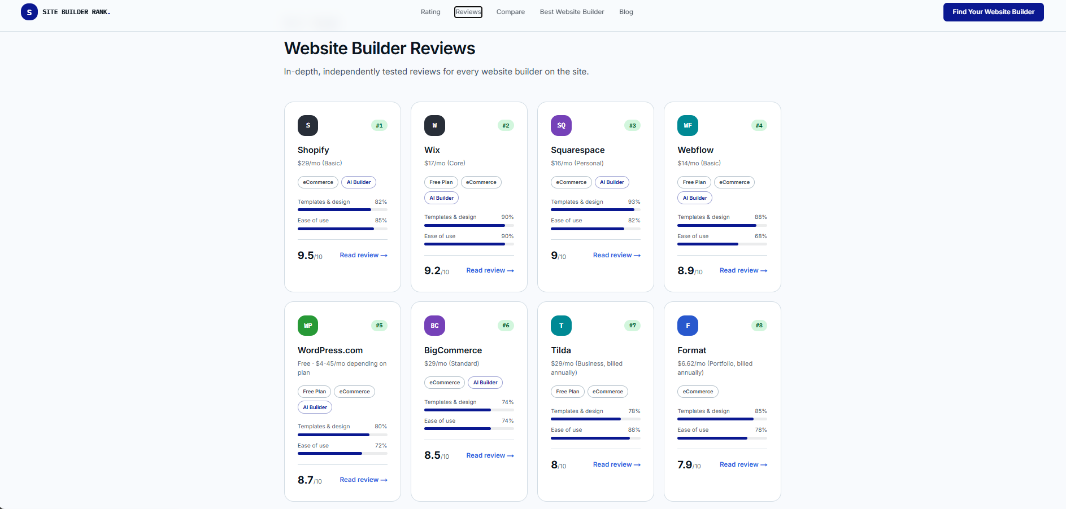Open the Shopify logo icon
The image size is (1066, 509).
pyautogui.click(x=308, y=125)
